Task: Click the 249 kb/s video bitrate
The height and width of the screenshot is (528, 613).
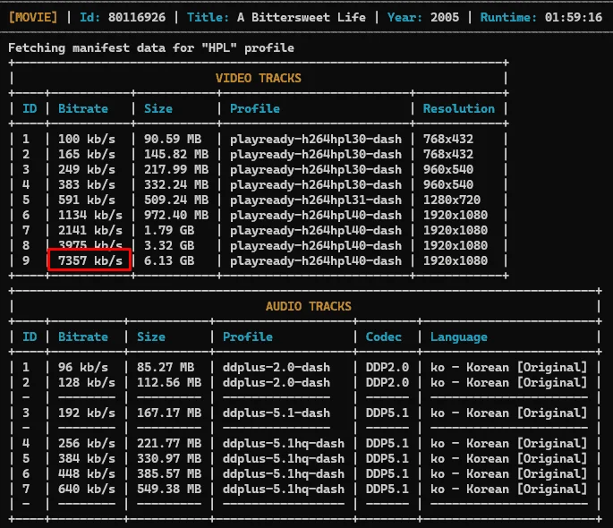Action: coord(87,170)
